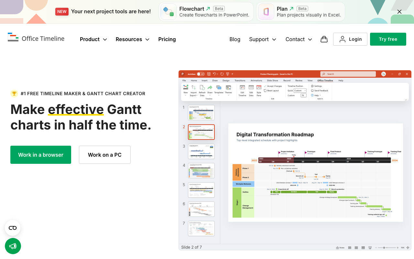This screenshot has width=414, height=259.
Task: Expand the Import Export dropdown arrow
Action: (x=197, y=95)
